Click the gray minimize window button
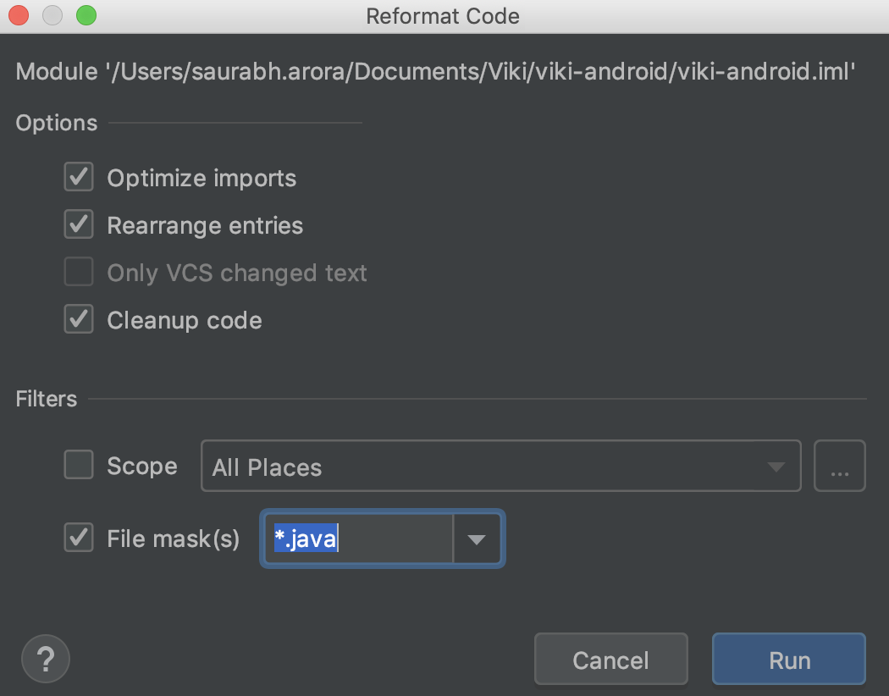 [x=52, y=15]
